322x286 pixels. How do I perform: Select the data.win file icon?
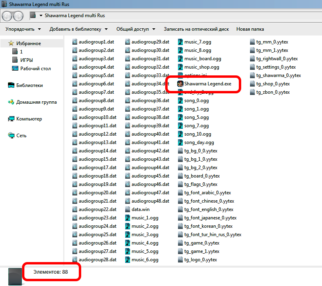[x=128, y=209]
